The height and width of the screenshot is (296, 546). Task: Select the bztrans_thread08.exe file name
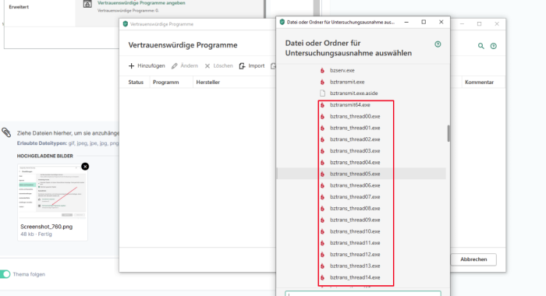click(355, 208)
